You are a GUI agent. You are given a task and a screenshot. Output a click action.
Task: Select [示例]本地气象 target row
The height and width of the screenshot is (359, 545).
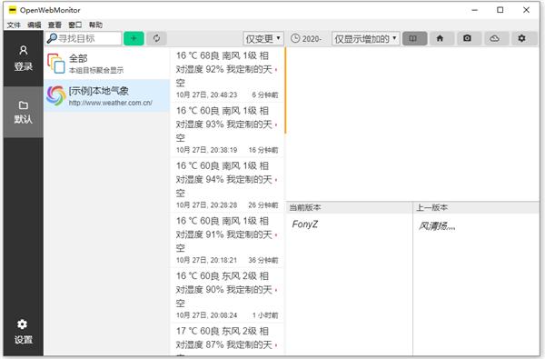pos(106,95)
